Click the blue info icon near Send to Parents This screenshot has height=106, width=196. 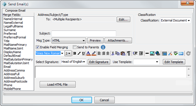click(103, 47)
